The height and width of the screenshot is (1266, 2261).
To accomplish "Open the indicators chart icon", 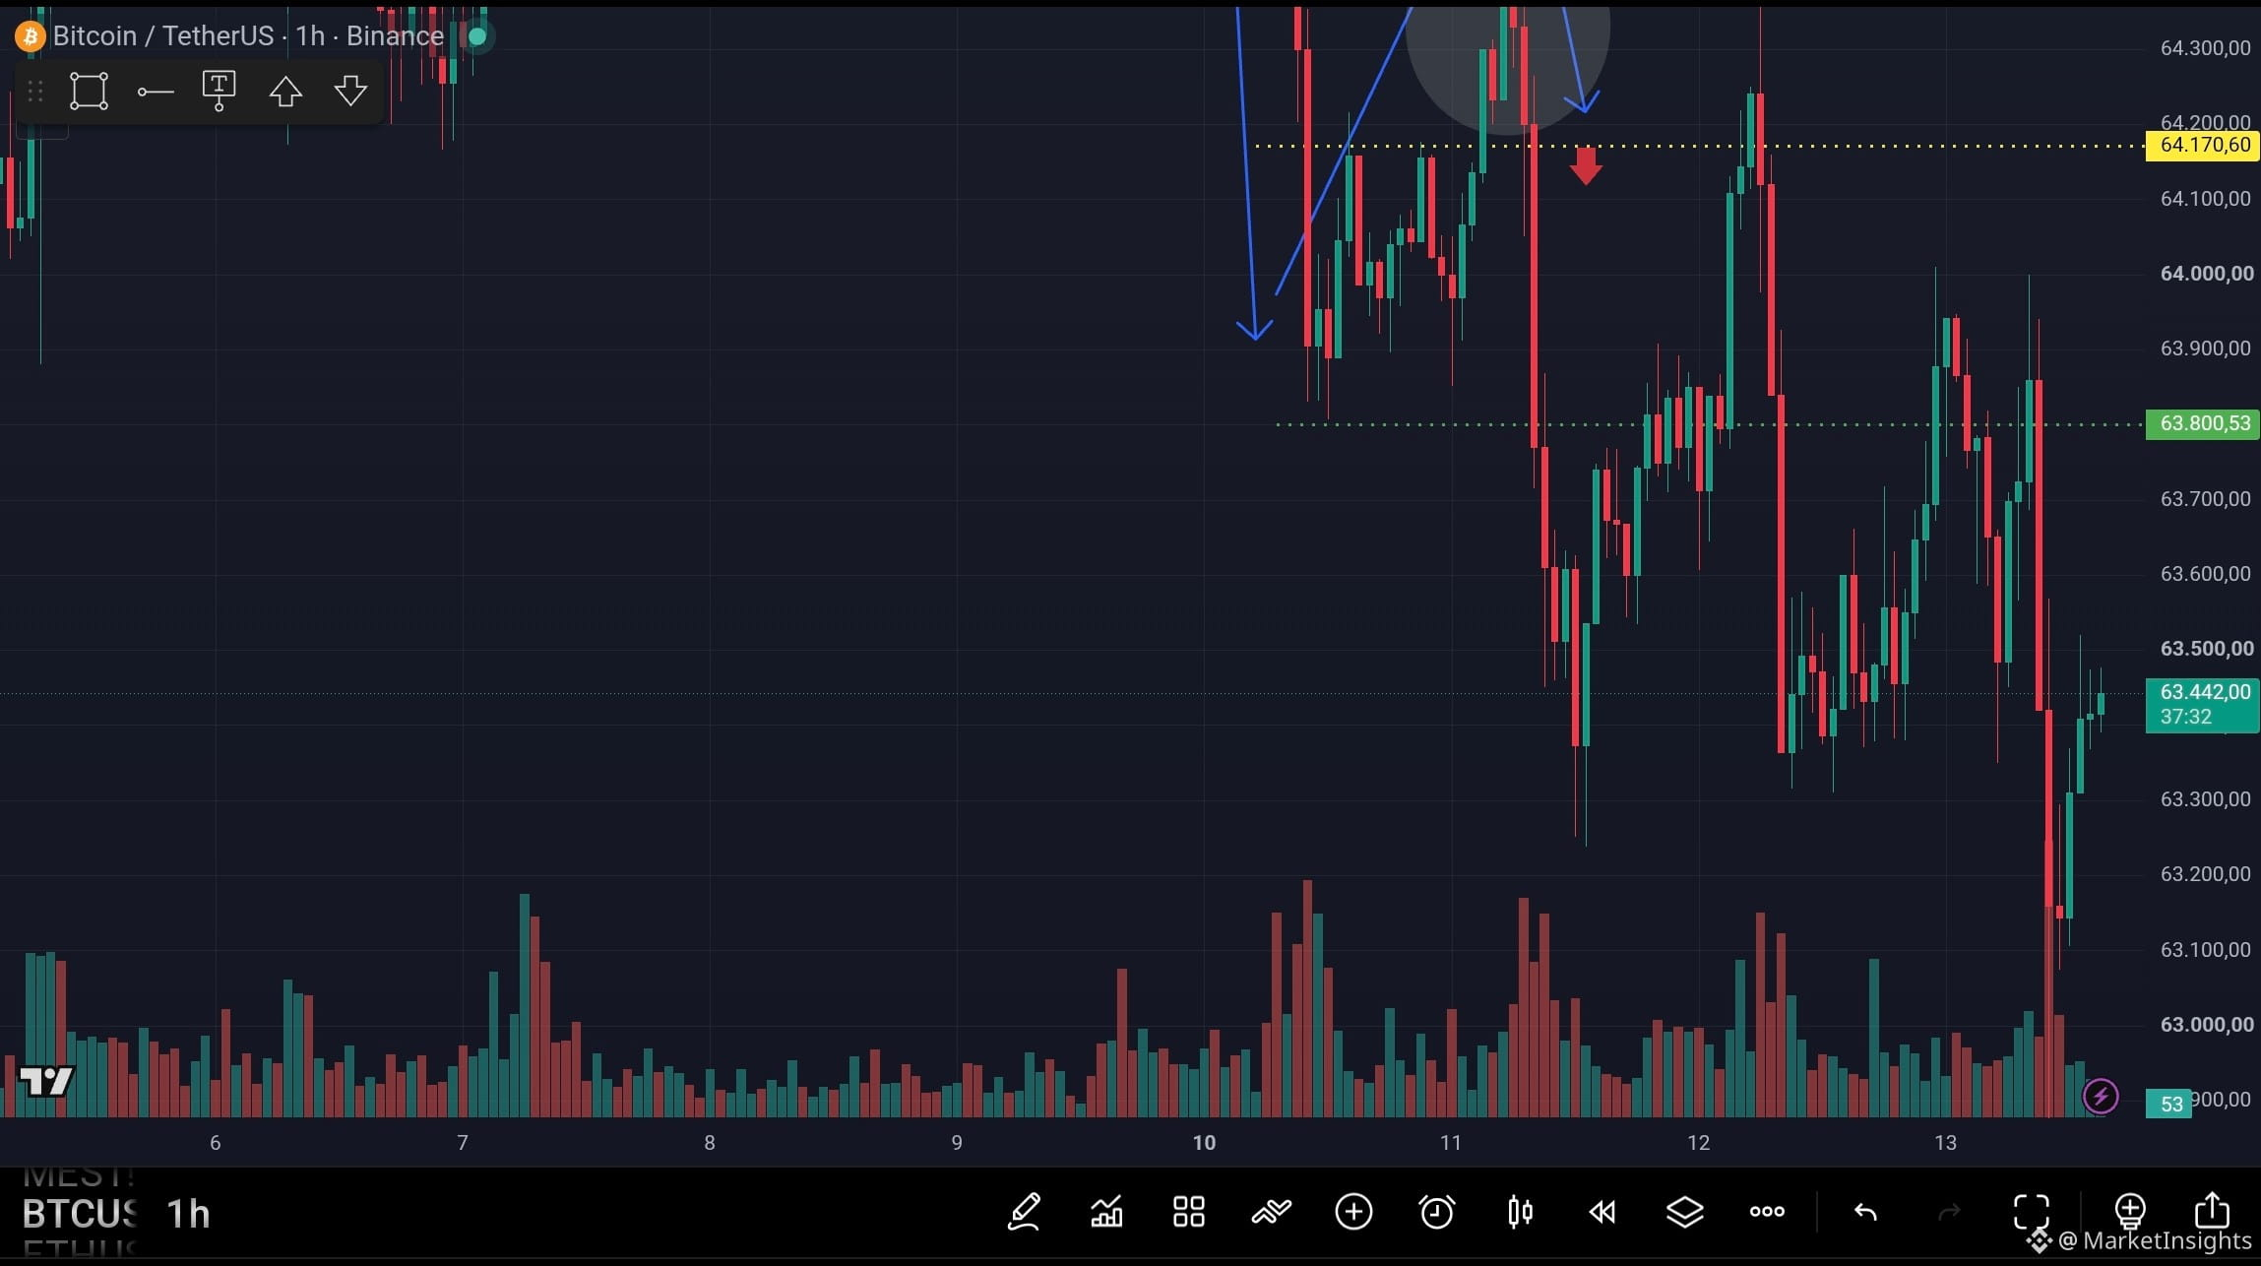I will [1106, 1212].
